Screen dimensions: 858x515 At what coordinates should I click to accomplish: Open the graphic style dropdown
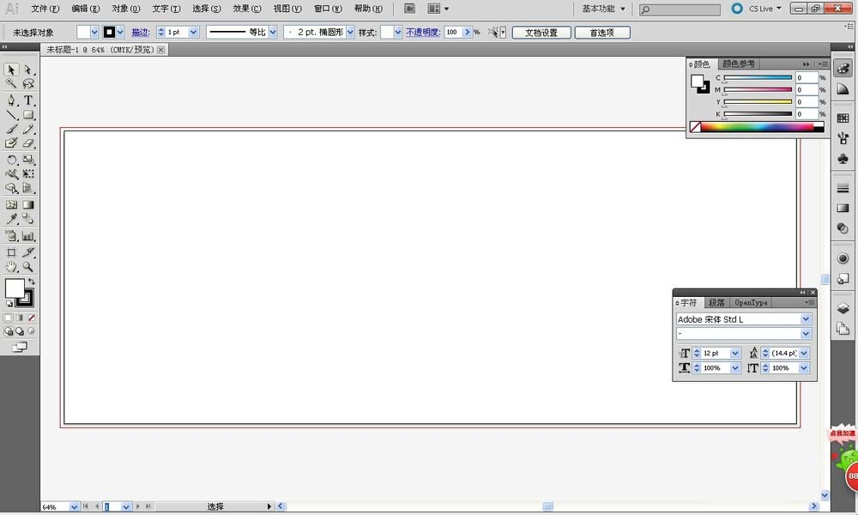click(398, 33)
